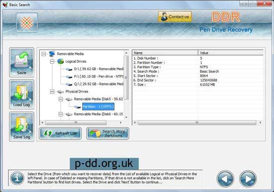Click the details panel horizontal scrollbar thumb

(x=197, y=123)
